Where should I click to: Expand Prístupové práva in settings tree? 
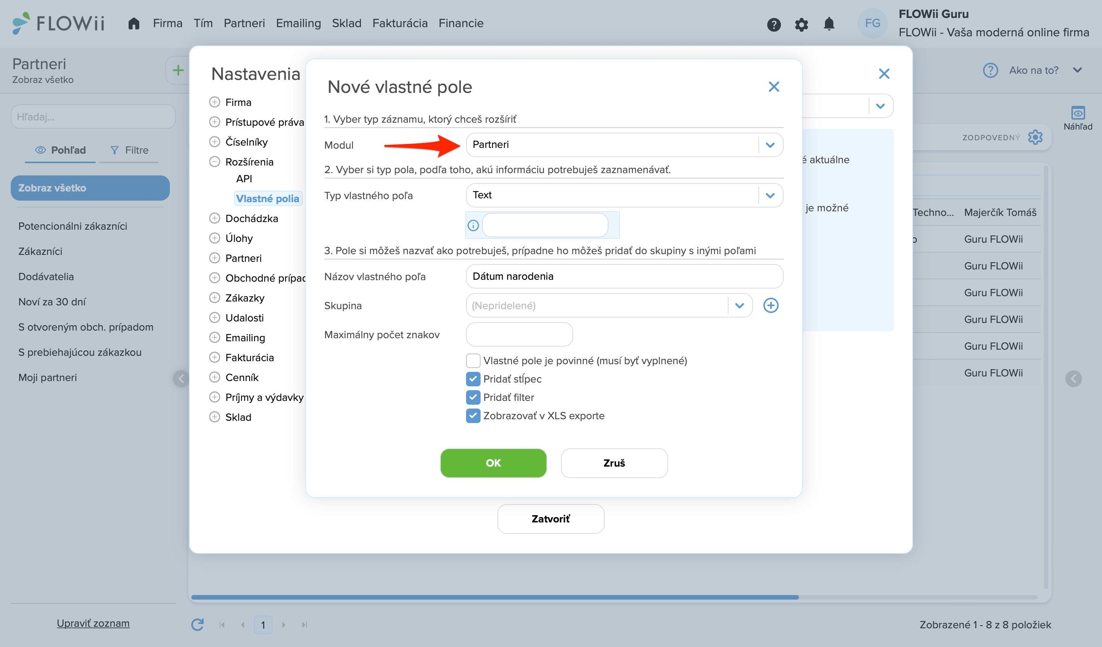tap(214, 122)
